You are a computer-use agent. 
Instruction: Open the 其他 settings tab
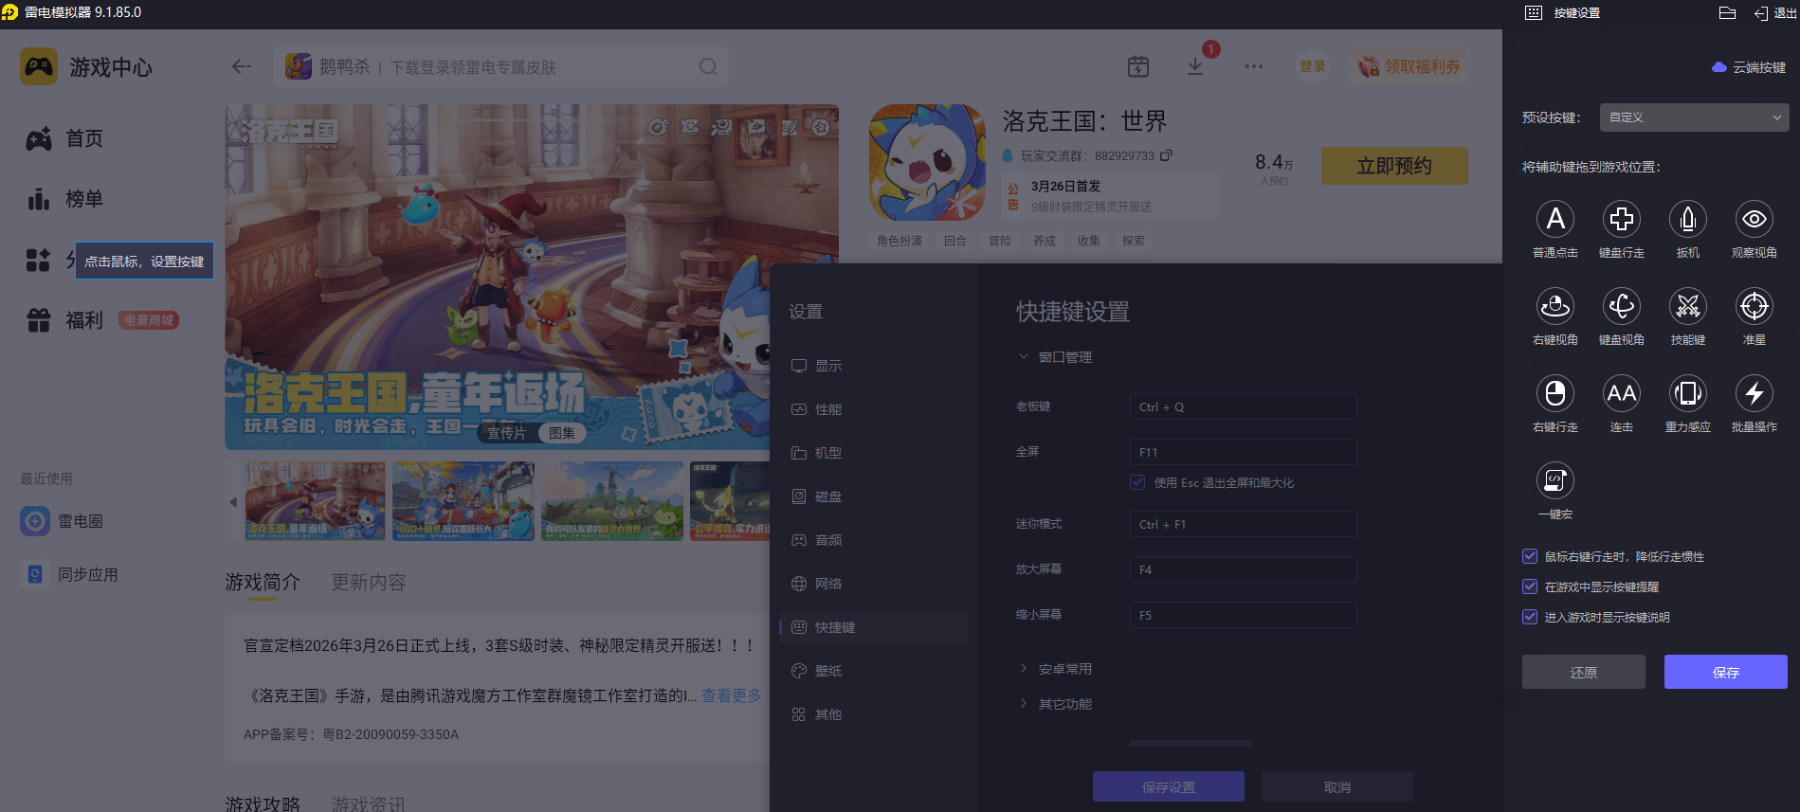tap(873, 714)
